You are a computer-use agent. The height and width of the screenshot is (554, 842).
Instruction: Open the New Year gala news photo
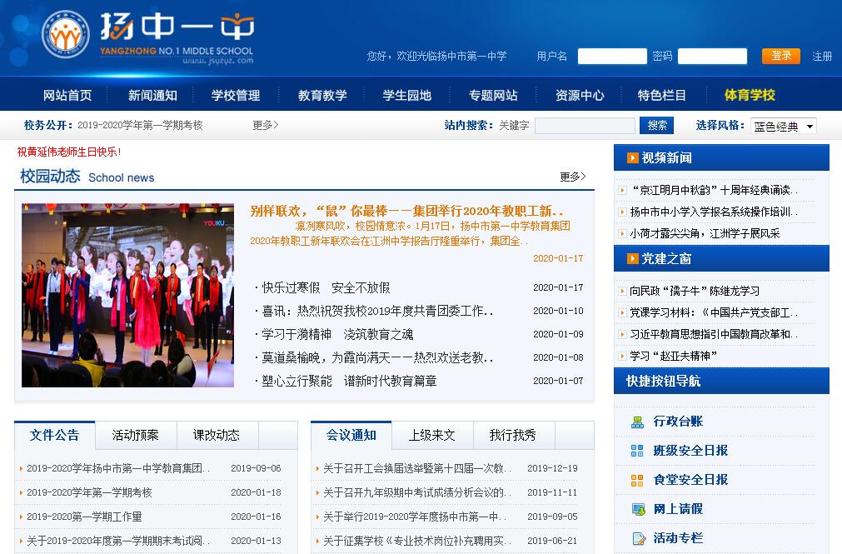(x=117, y=295)
